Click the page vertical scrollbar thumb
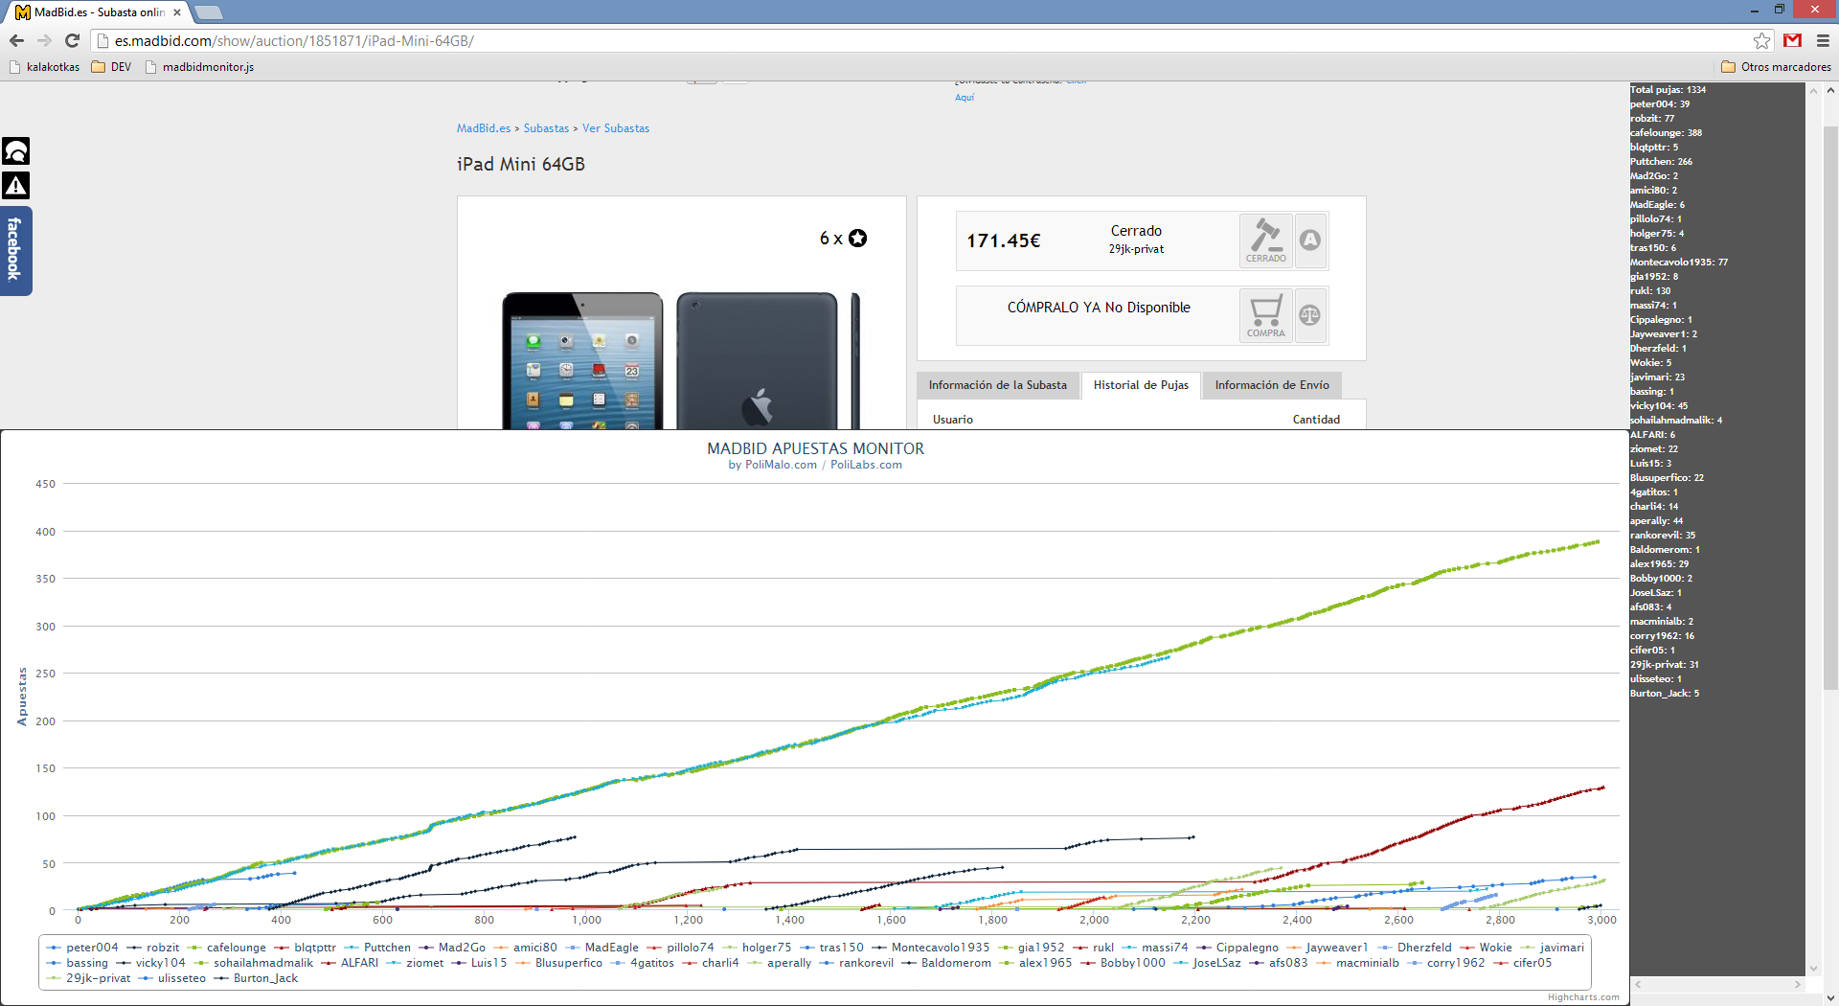Screen dimensions: 1839x1006 (x=1830, y=407)
